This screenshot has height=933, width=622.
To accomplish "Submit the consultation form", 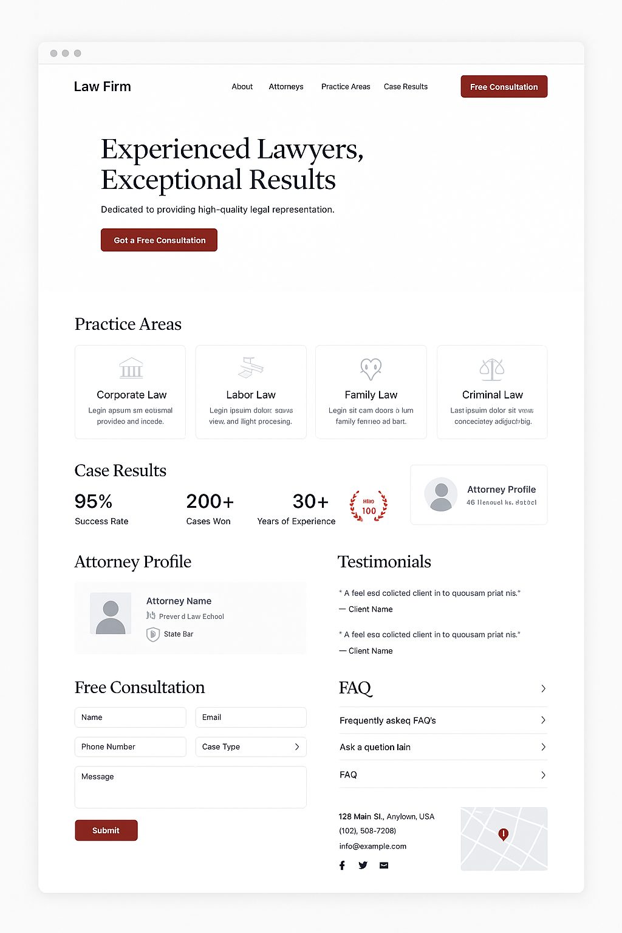I will pyautogui.click(x=106, y=830).
